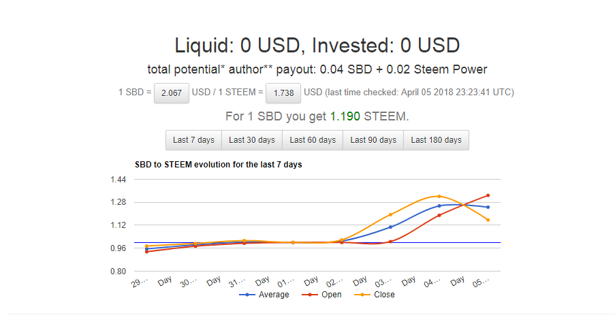Pick the leftmost red Open data point

[146, 252]
